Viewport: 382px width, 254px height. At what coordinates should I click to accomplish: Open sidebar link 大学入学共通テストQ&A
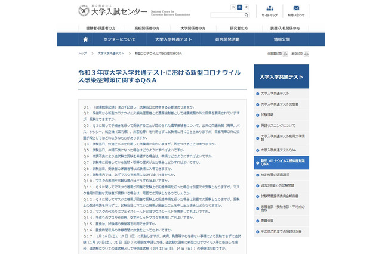point(281,150)
